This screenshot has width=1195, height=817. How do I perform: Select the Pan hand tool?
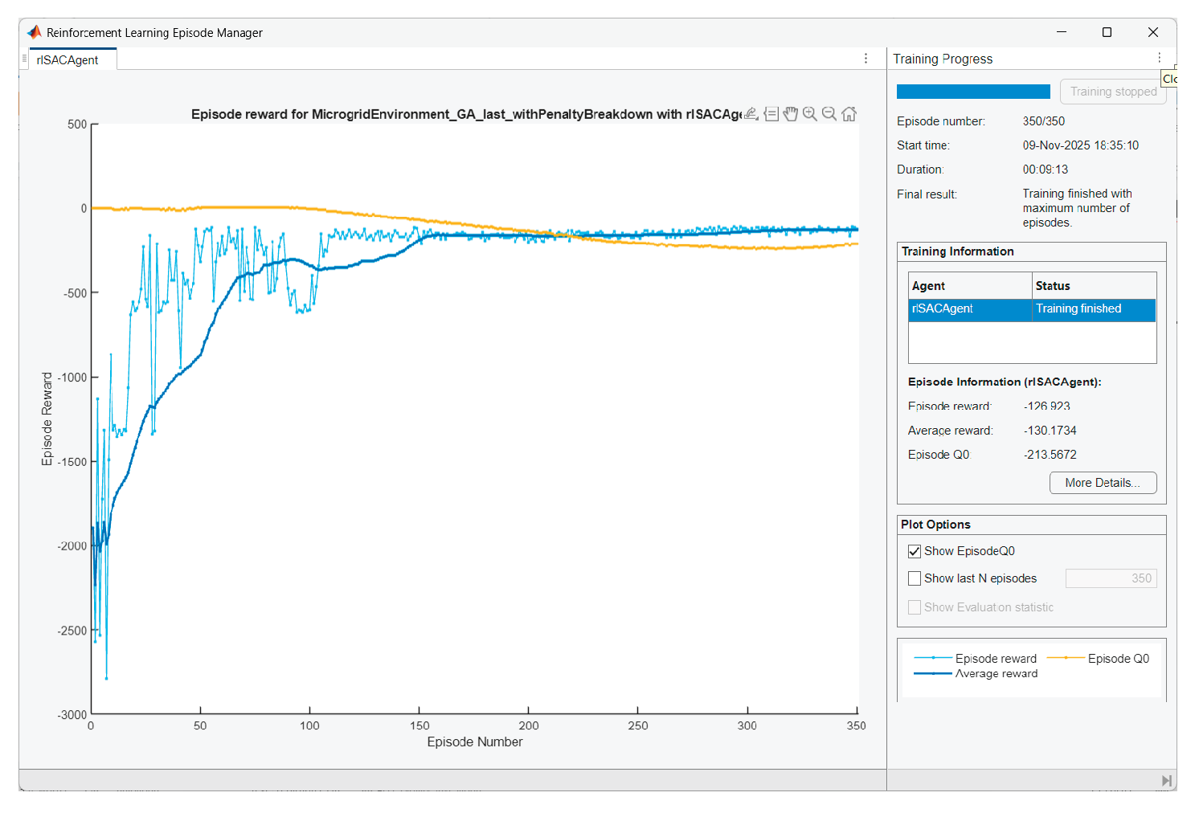point(791,114)
